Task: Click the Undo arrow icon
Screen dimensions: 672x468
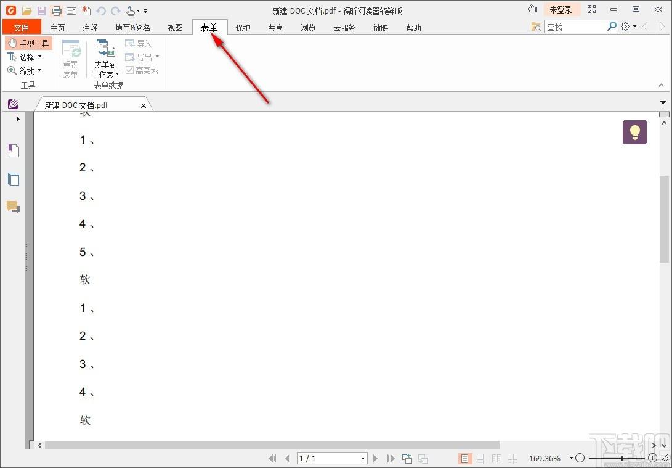Action: (x=101, y=10)
